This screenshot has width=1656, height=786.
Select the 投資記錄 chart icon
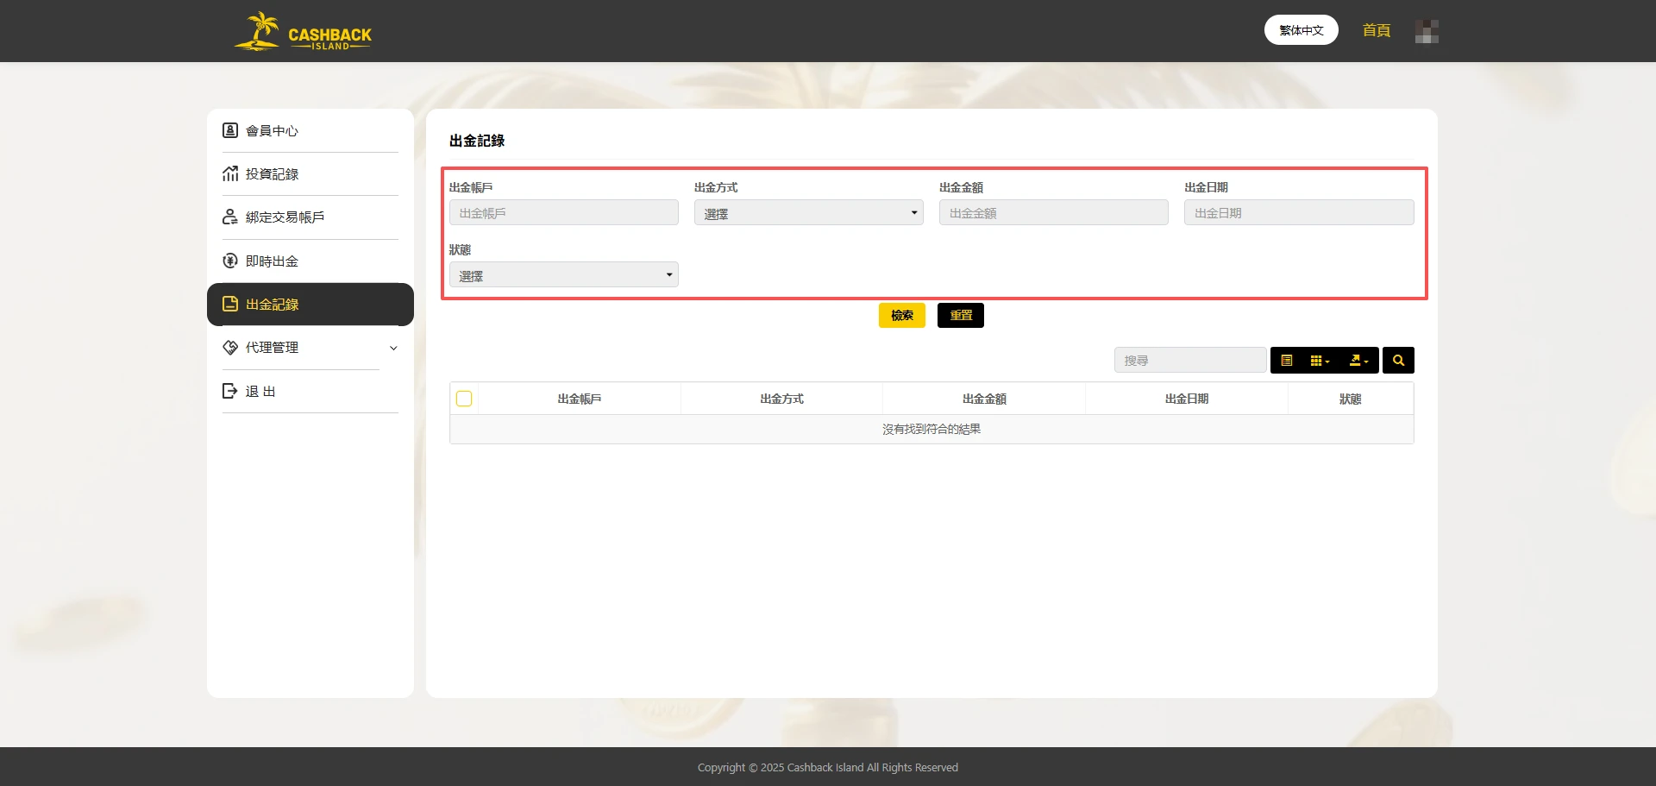click(229, 173)
